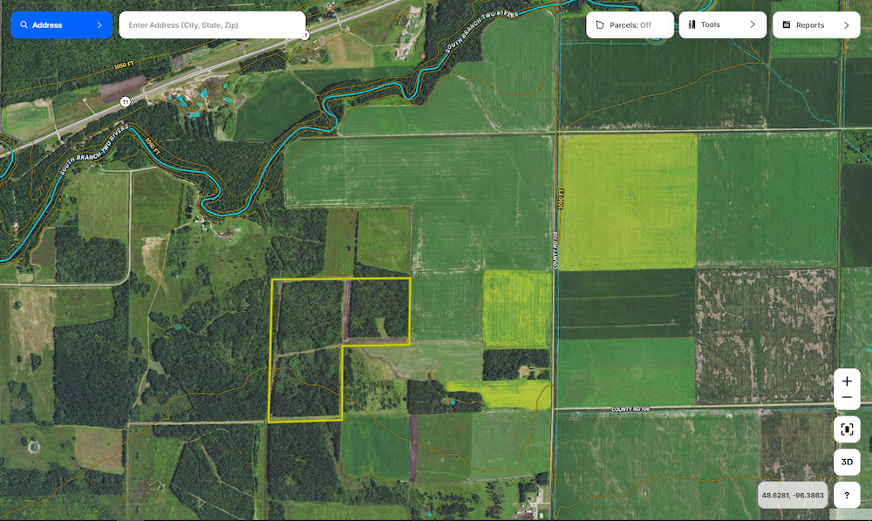Expand the Tools panel chevron arrow
The image size is (872, 521).
point(753,25)
